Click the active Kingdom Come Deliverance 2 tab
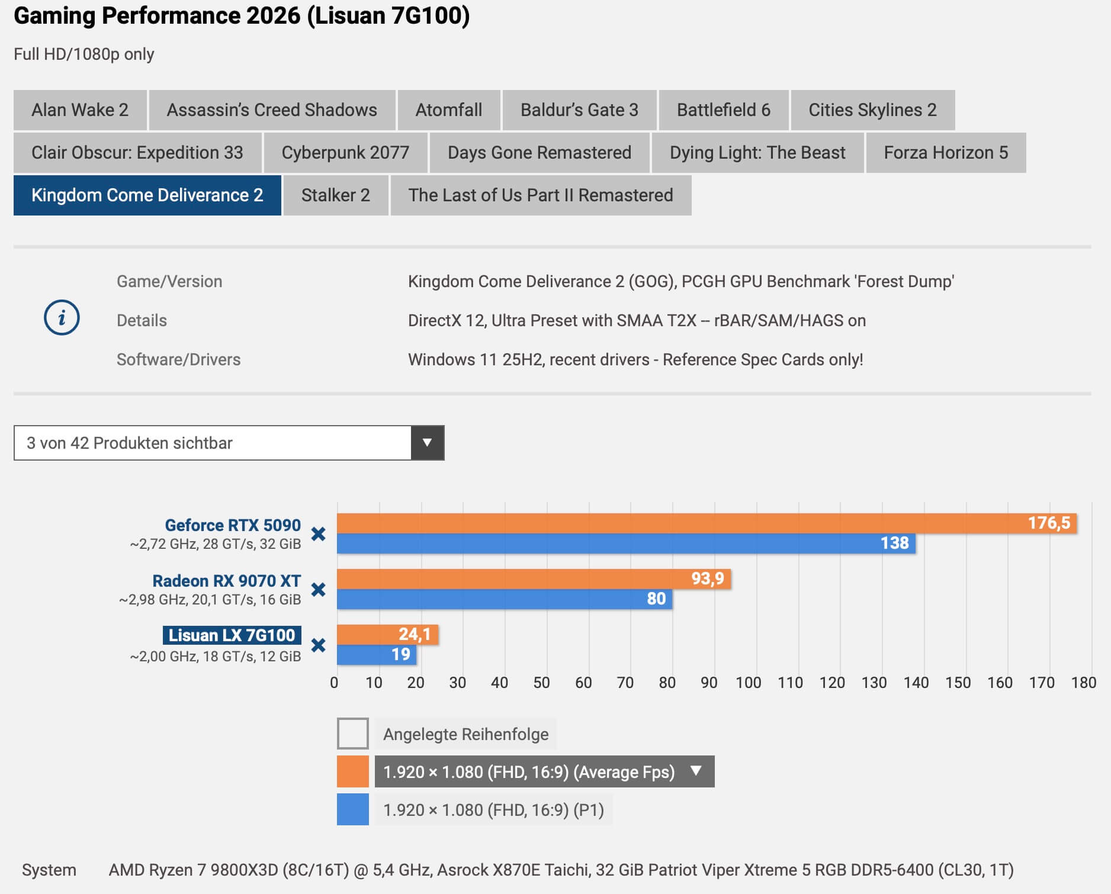 point(147,195)
